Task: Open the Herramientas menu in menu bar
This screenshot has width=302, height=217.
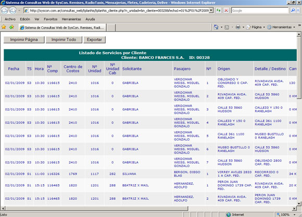Action: 71,19
